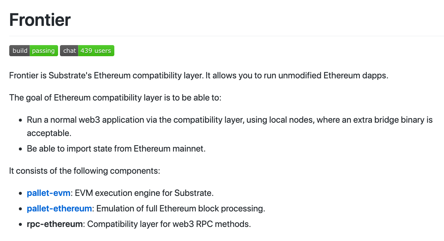Open the pallet-evm link
This screenshot has height=241, width=444.
48,193
